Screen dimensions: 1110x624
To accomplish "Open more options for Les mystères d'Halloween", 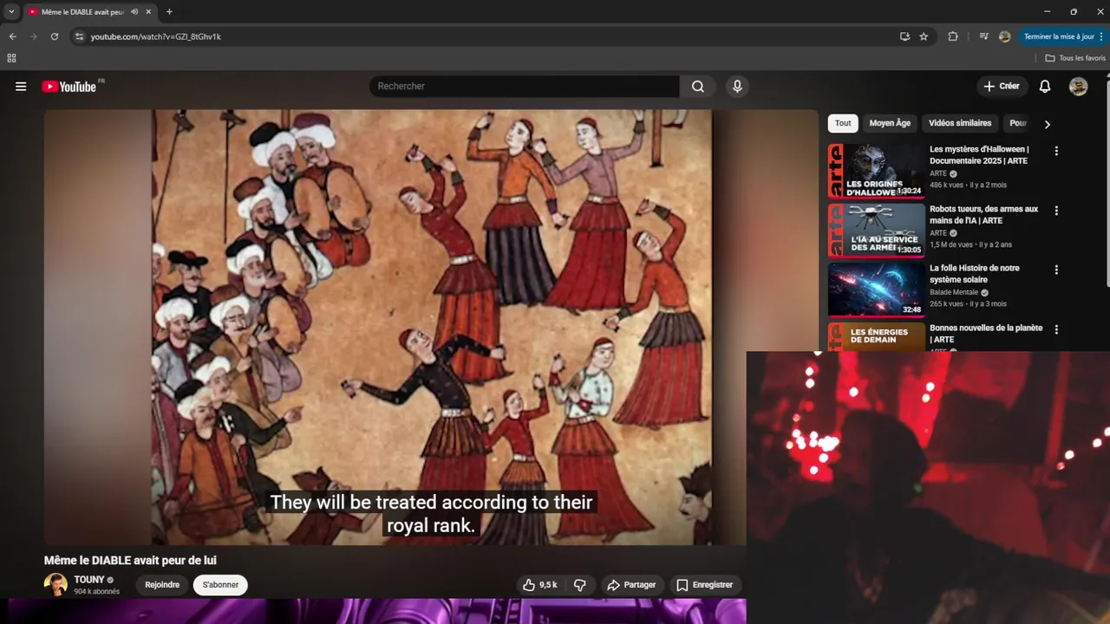I will pyautogui.click(x=1056, y=151).
